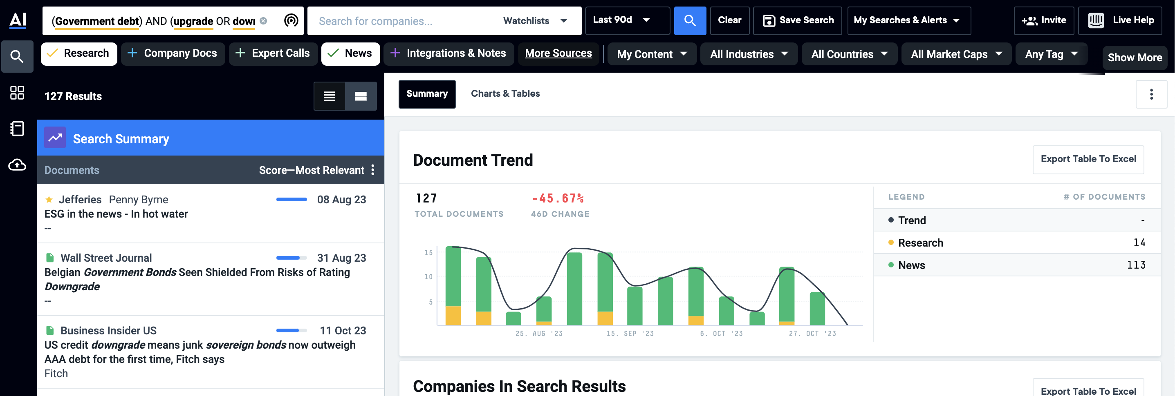Change the Score—Most Relevant sort order
This screenshot has width=1175, height=396.
click(312, 170)
